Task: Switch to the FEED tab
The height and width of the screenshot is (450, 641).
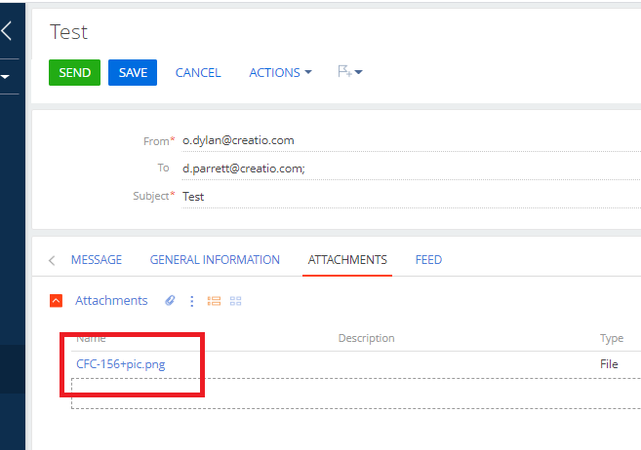Action: point(428,260)
